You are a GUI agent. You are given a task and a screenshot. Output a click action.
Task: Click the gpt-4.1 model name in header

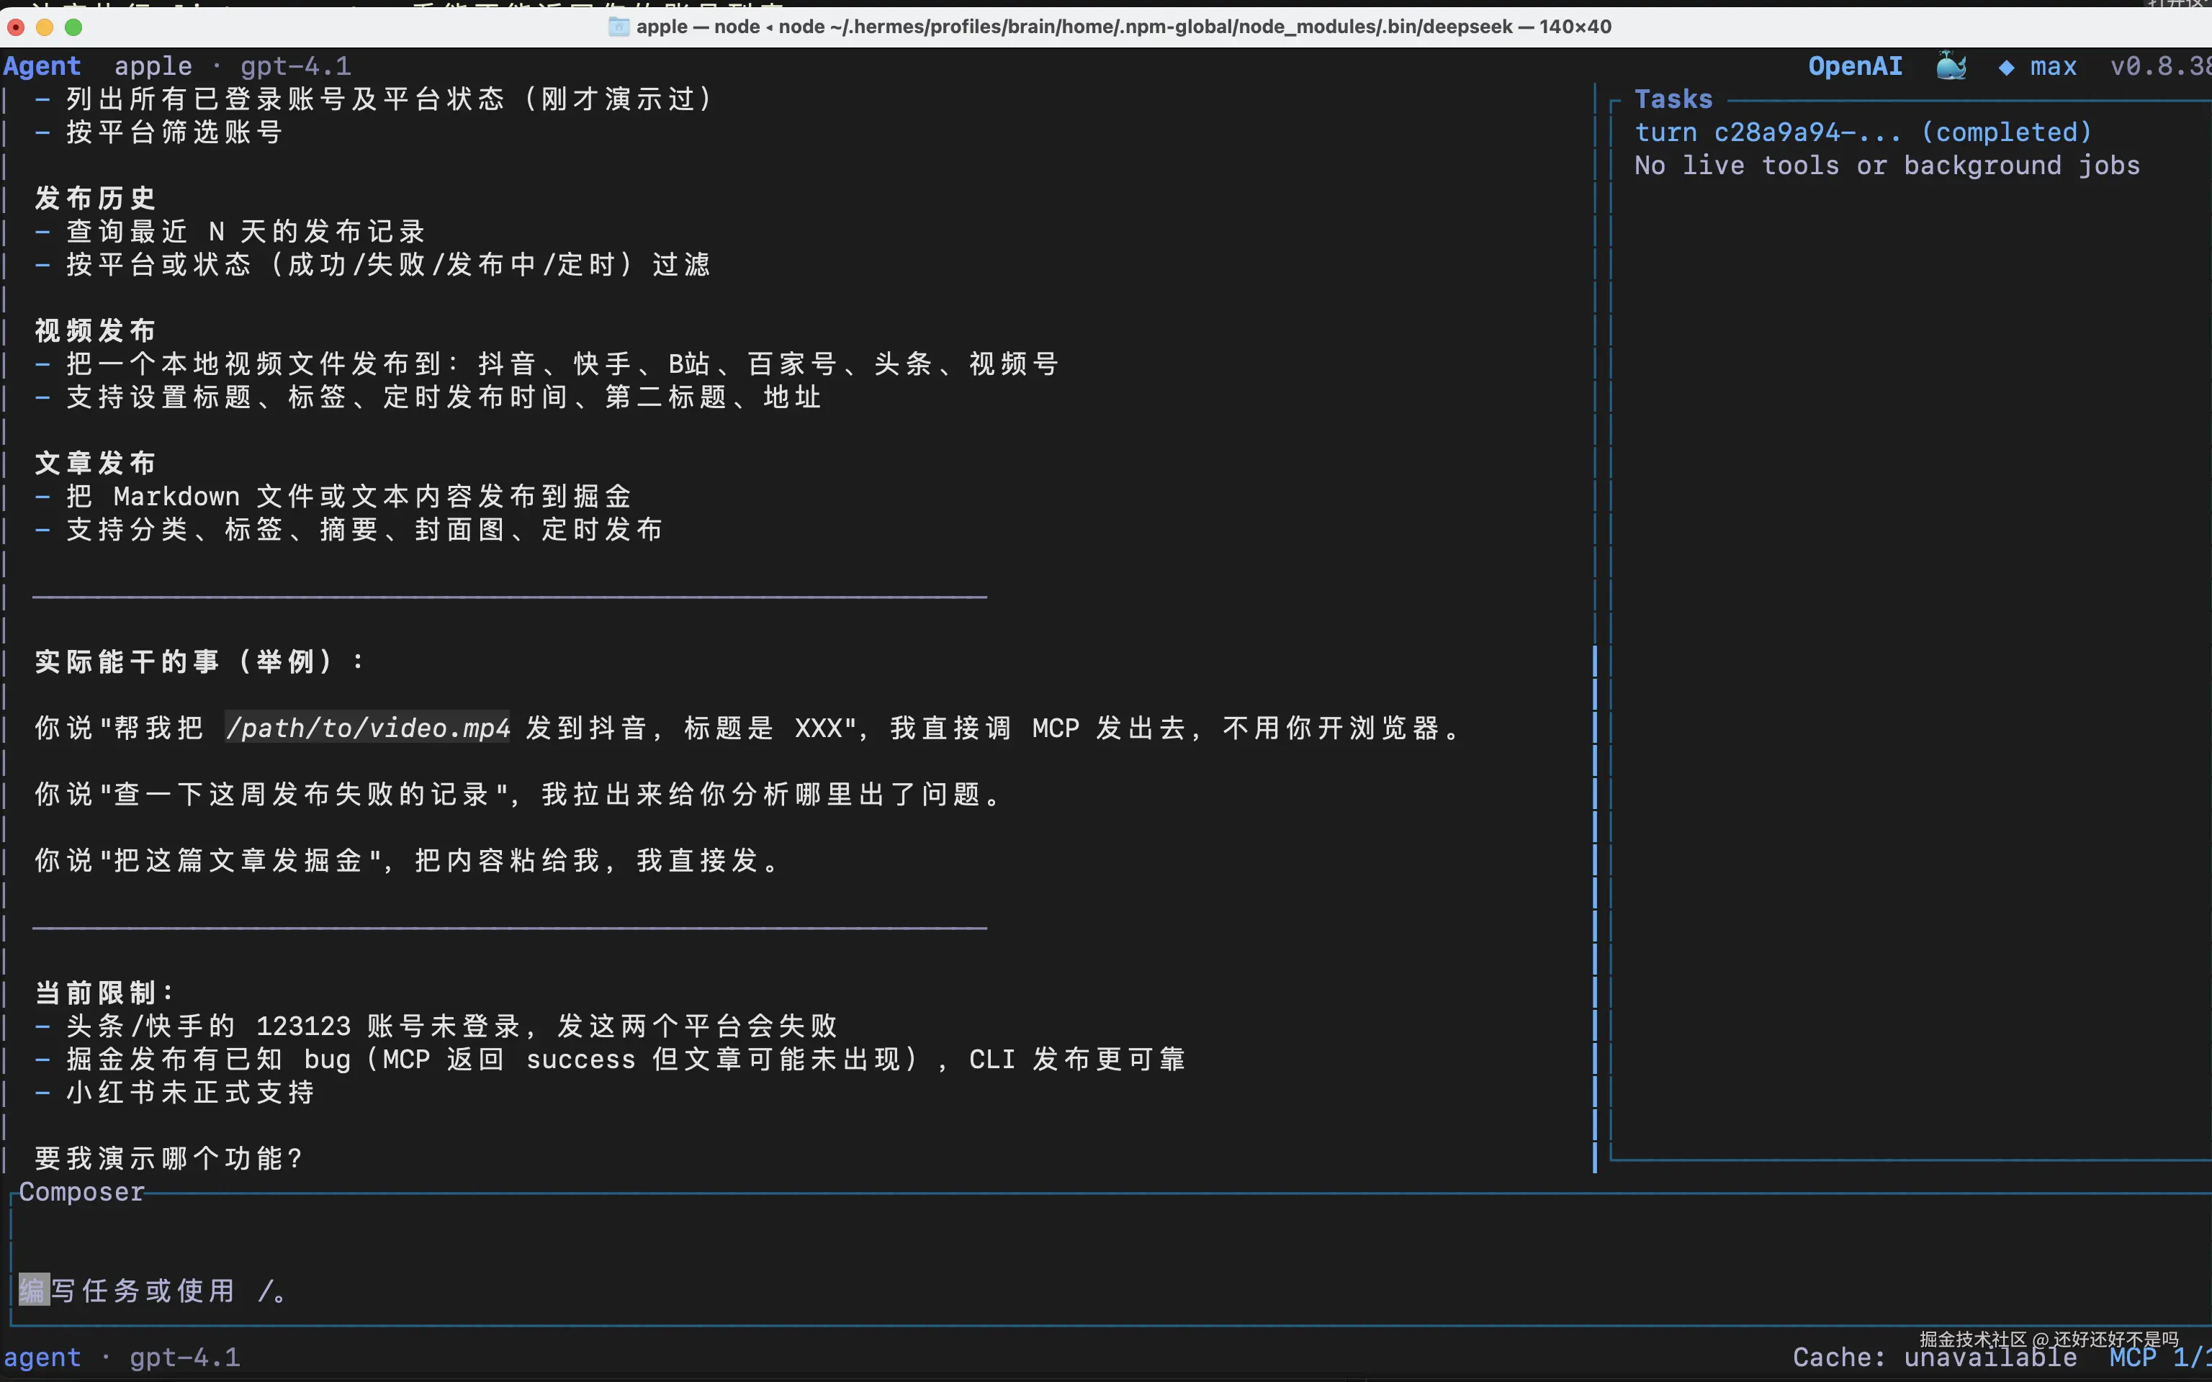coord(295,67)
